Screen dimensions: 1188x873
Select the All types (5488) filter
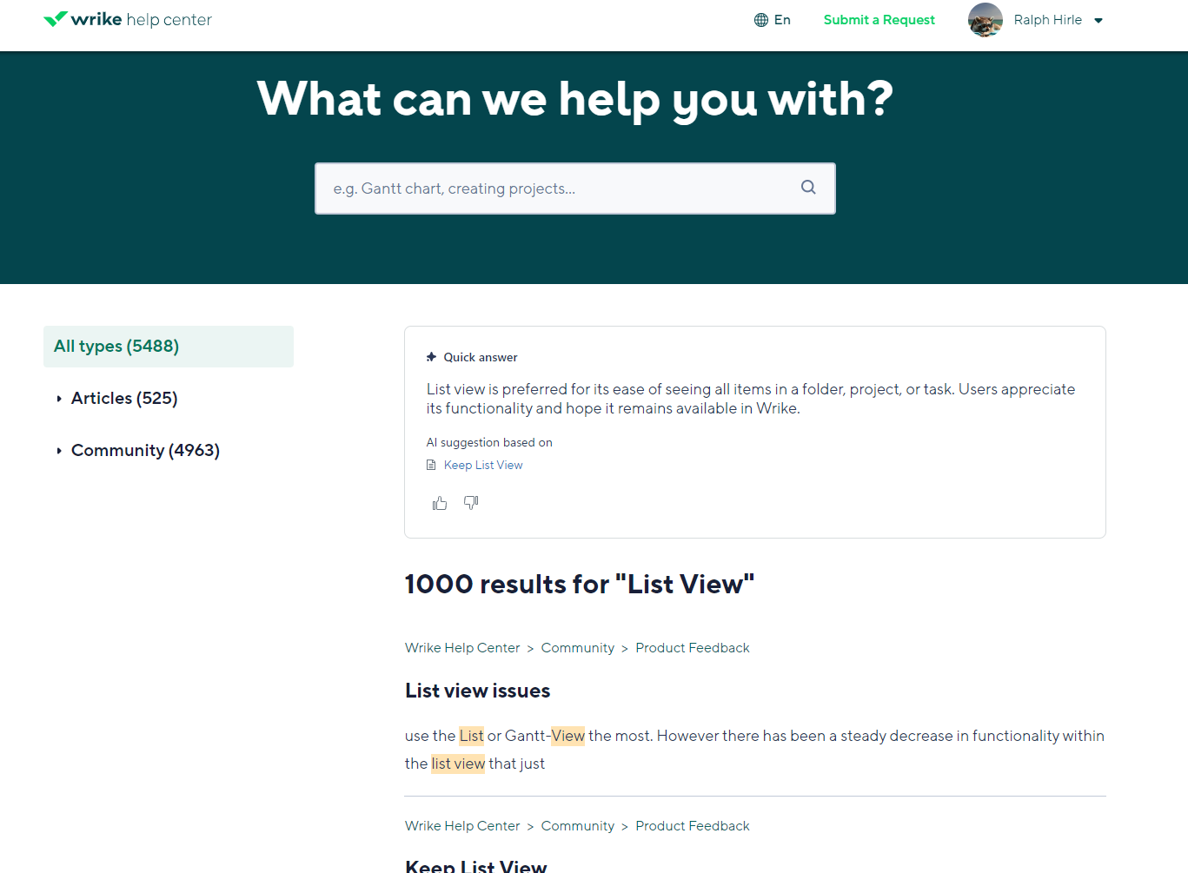(169, 347)
